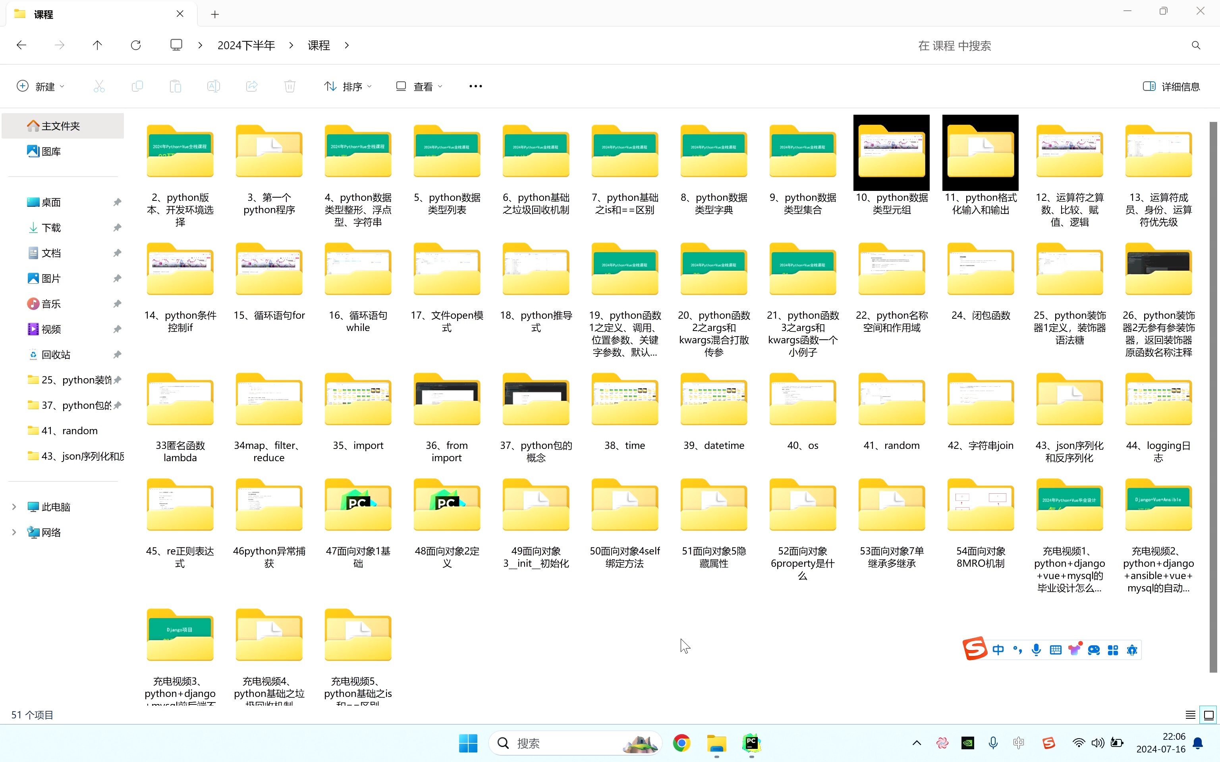The width and height of the screenshot is (1220, 762).
Task: Go back with the left arrow
Action: tap(21, 45)
